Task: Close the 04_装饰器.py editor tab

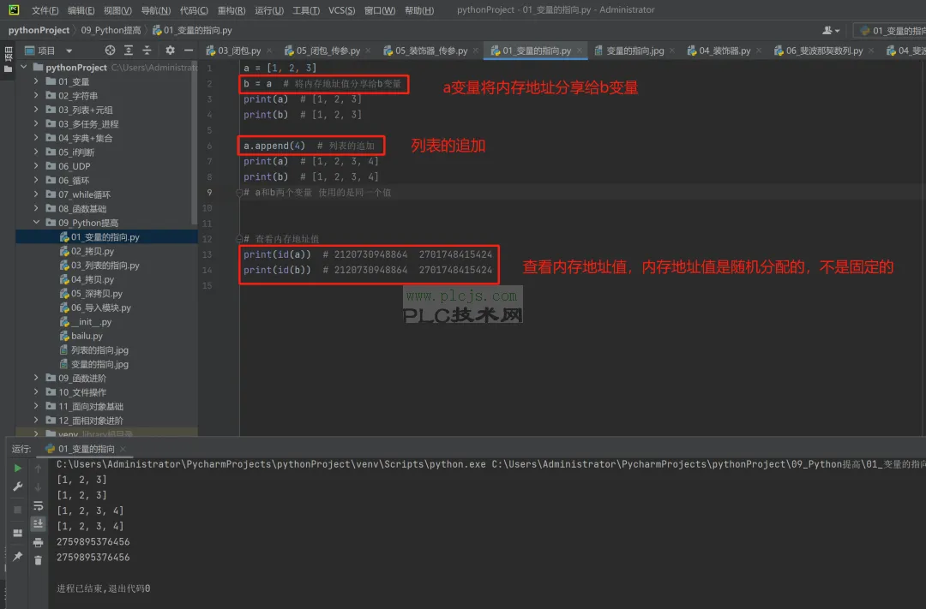Action: pyautogui.click(x=759, y=51)
